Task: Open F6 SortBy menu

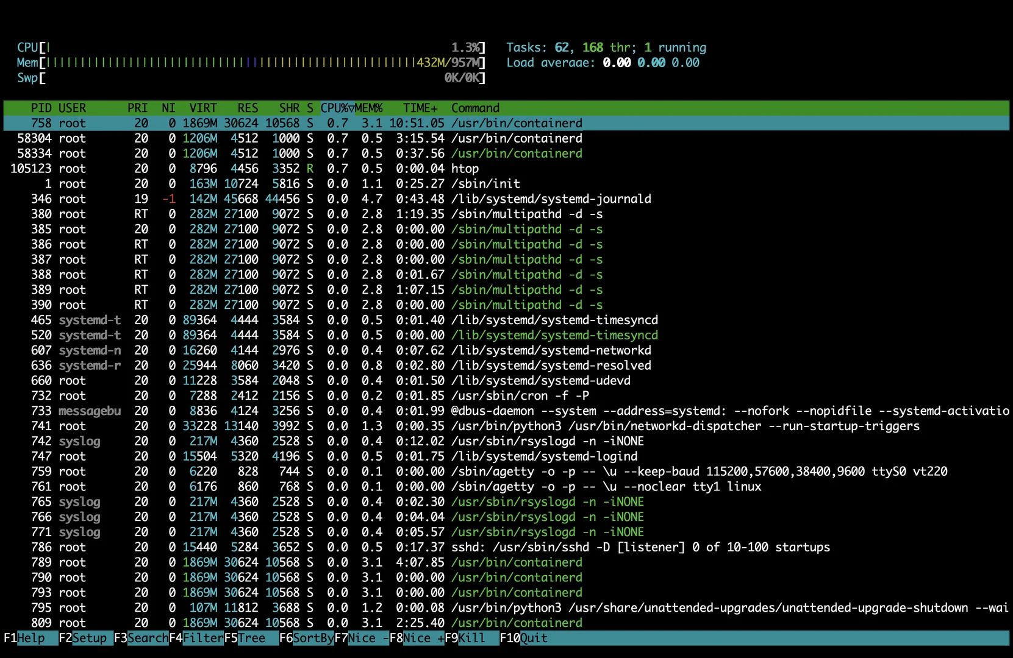Action: click(x=306, y=638)
